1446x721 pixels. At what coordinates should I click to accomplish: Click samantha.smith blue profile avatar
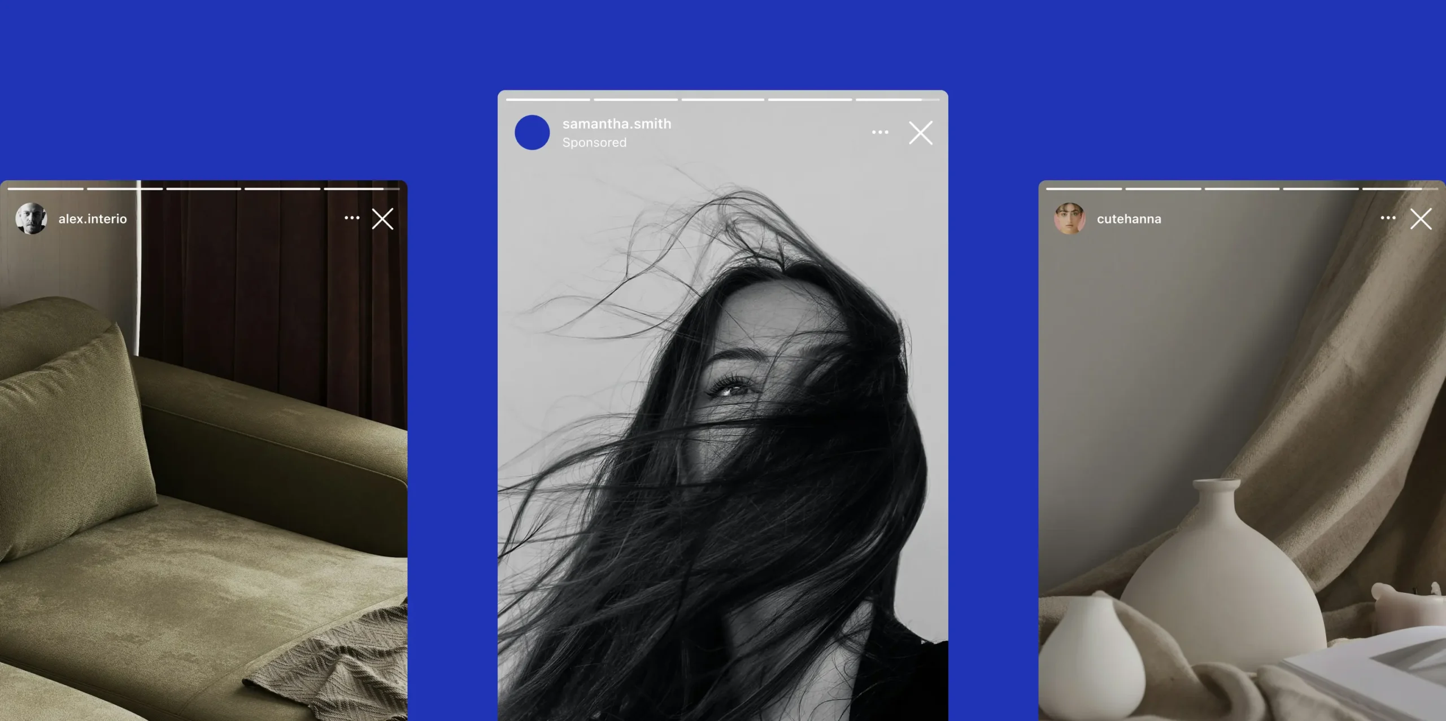point(532,133)
